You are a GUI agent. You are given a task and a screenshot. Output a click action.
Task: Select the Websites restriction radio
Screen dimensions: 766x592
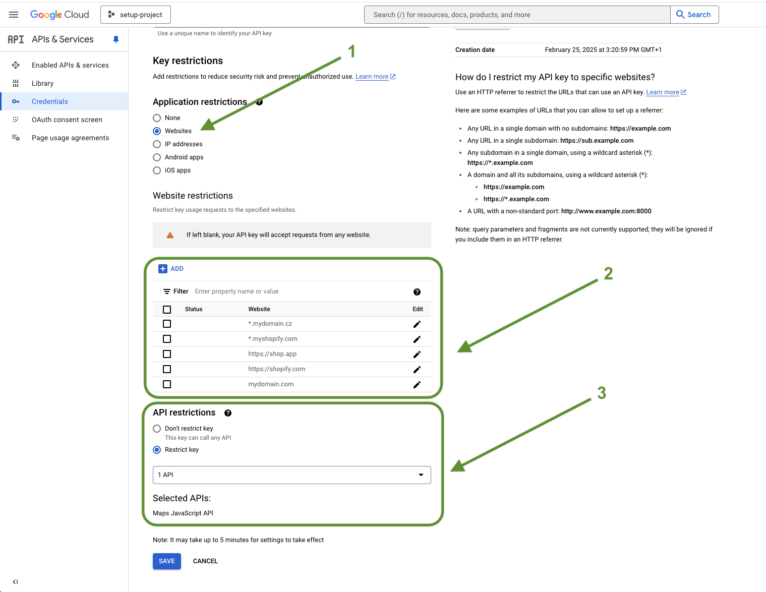coord(157,131)
